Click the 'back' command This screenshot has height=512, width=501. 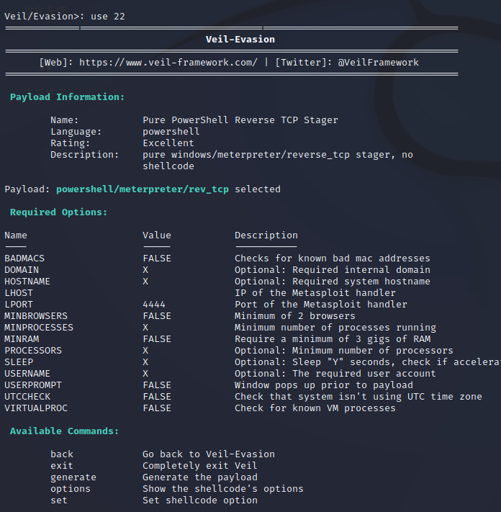click(62, 454)
